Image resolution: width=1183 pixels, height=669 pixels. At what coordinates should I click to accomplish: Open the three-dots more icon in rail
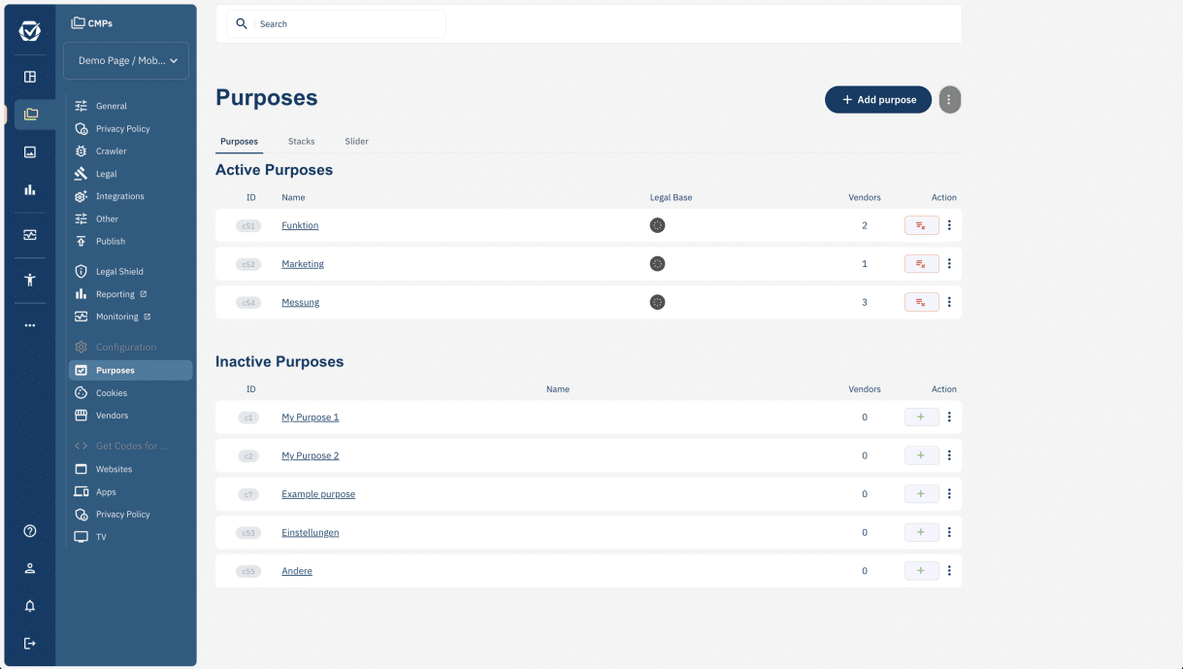click(x=30, y=325)
